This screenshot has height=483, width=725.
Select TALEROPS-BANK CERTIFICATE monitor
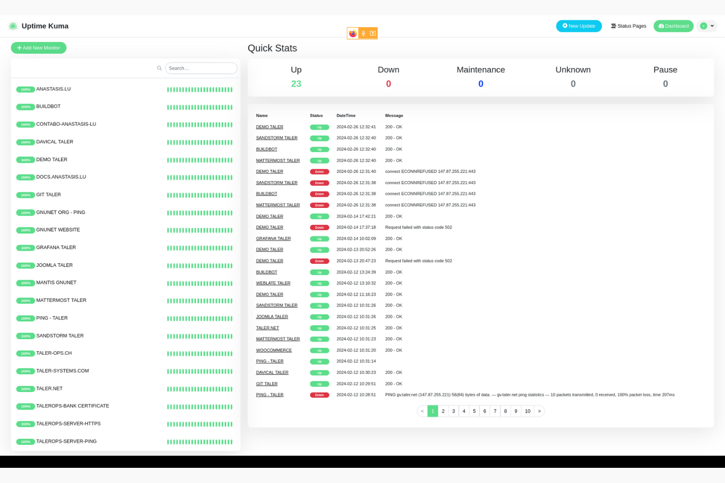click(125, 406)
